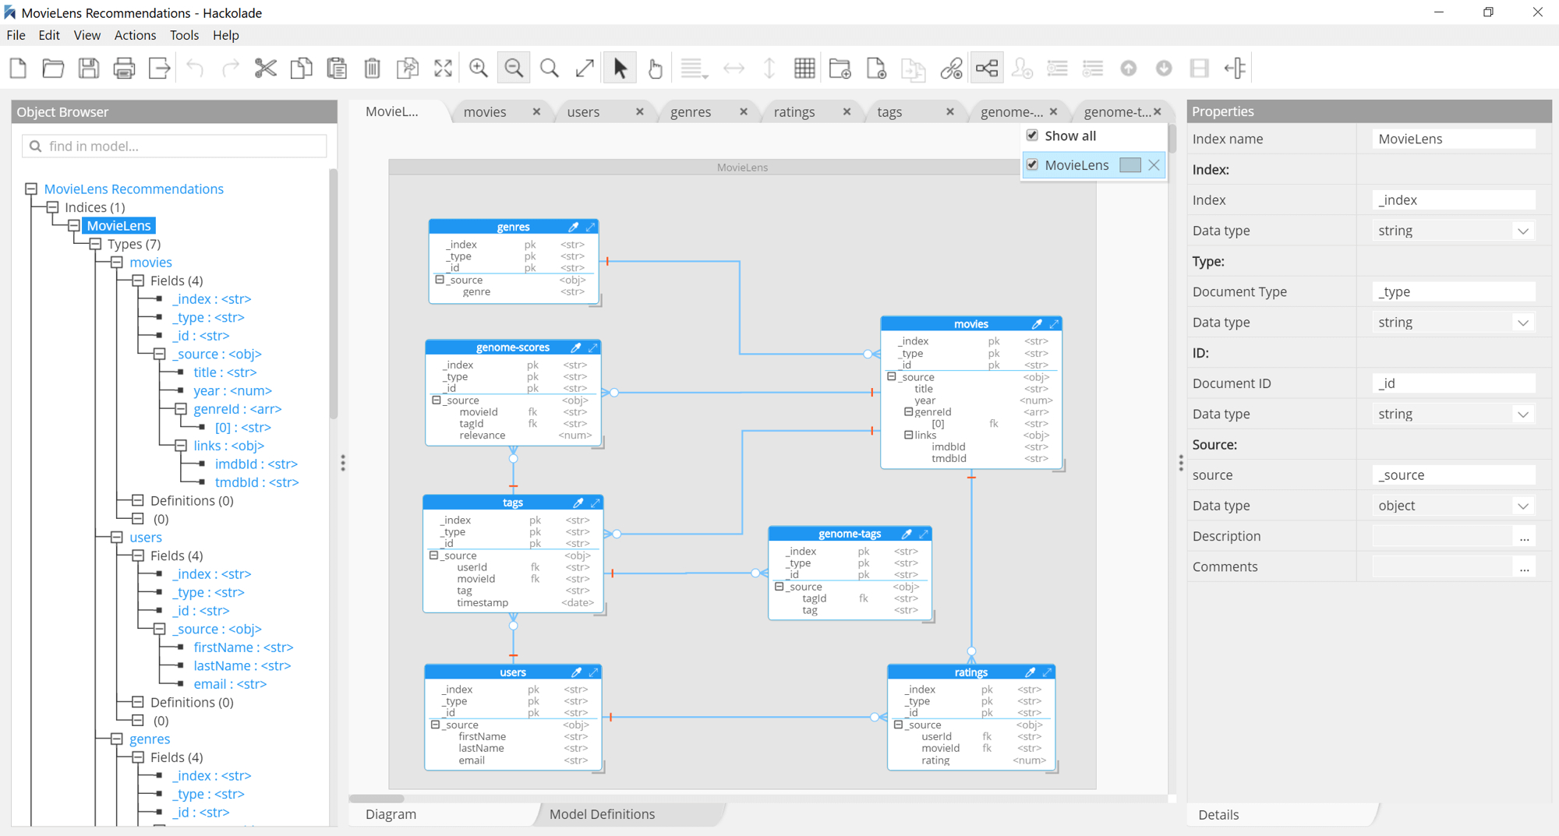1559x836 pixels.
Task: Click the Undo arrow icon
Action: 194,68
